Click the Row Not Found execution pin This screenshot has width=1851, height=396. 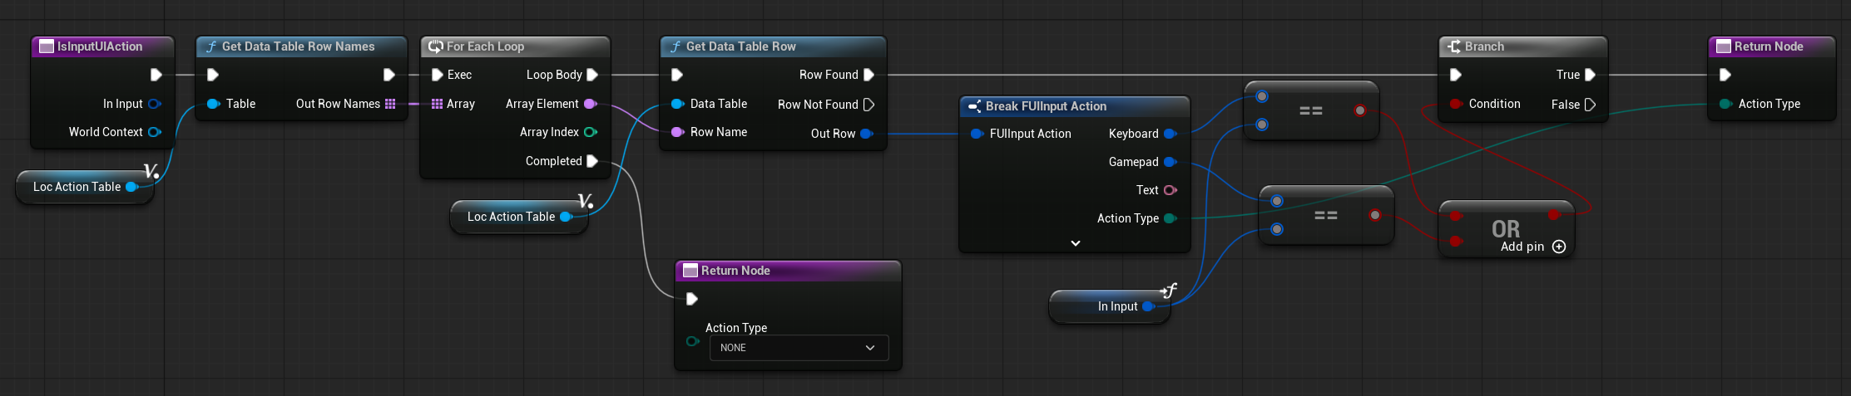(x=869, y=105)
